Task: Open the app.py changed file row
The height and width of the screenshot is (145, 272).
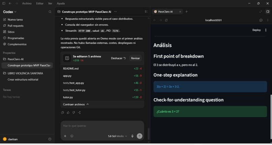Action: pos(102,76)
